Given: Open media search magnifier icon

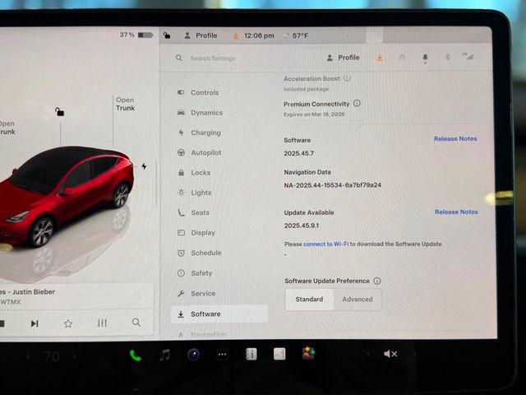Looking at the screenshot, I should pos(136,323).
